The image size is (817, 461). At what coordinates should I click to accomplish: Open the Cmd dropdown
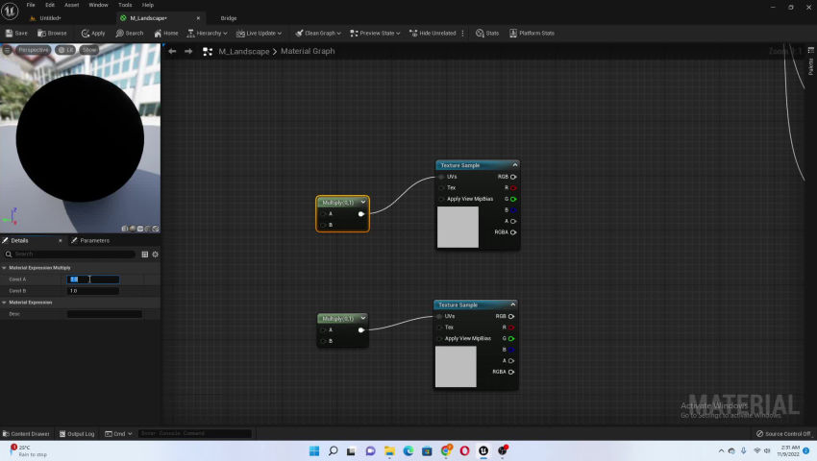[118, 433]
